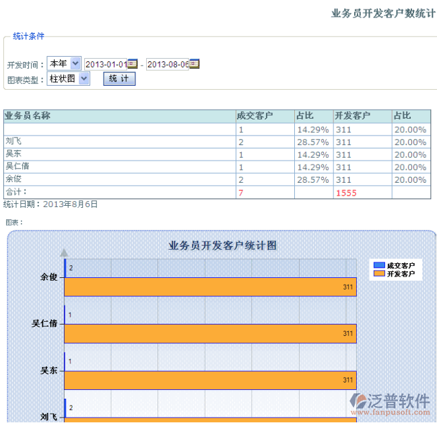Click the blue 成交客户 legend swatch
The width and height of the screenshot is (437, 423).
pos(379,266)
